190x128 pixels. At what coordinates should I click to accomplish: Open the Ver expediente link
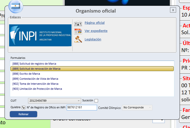[x=96, y=31]
